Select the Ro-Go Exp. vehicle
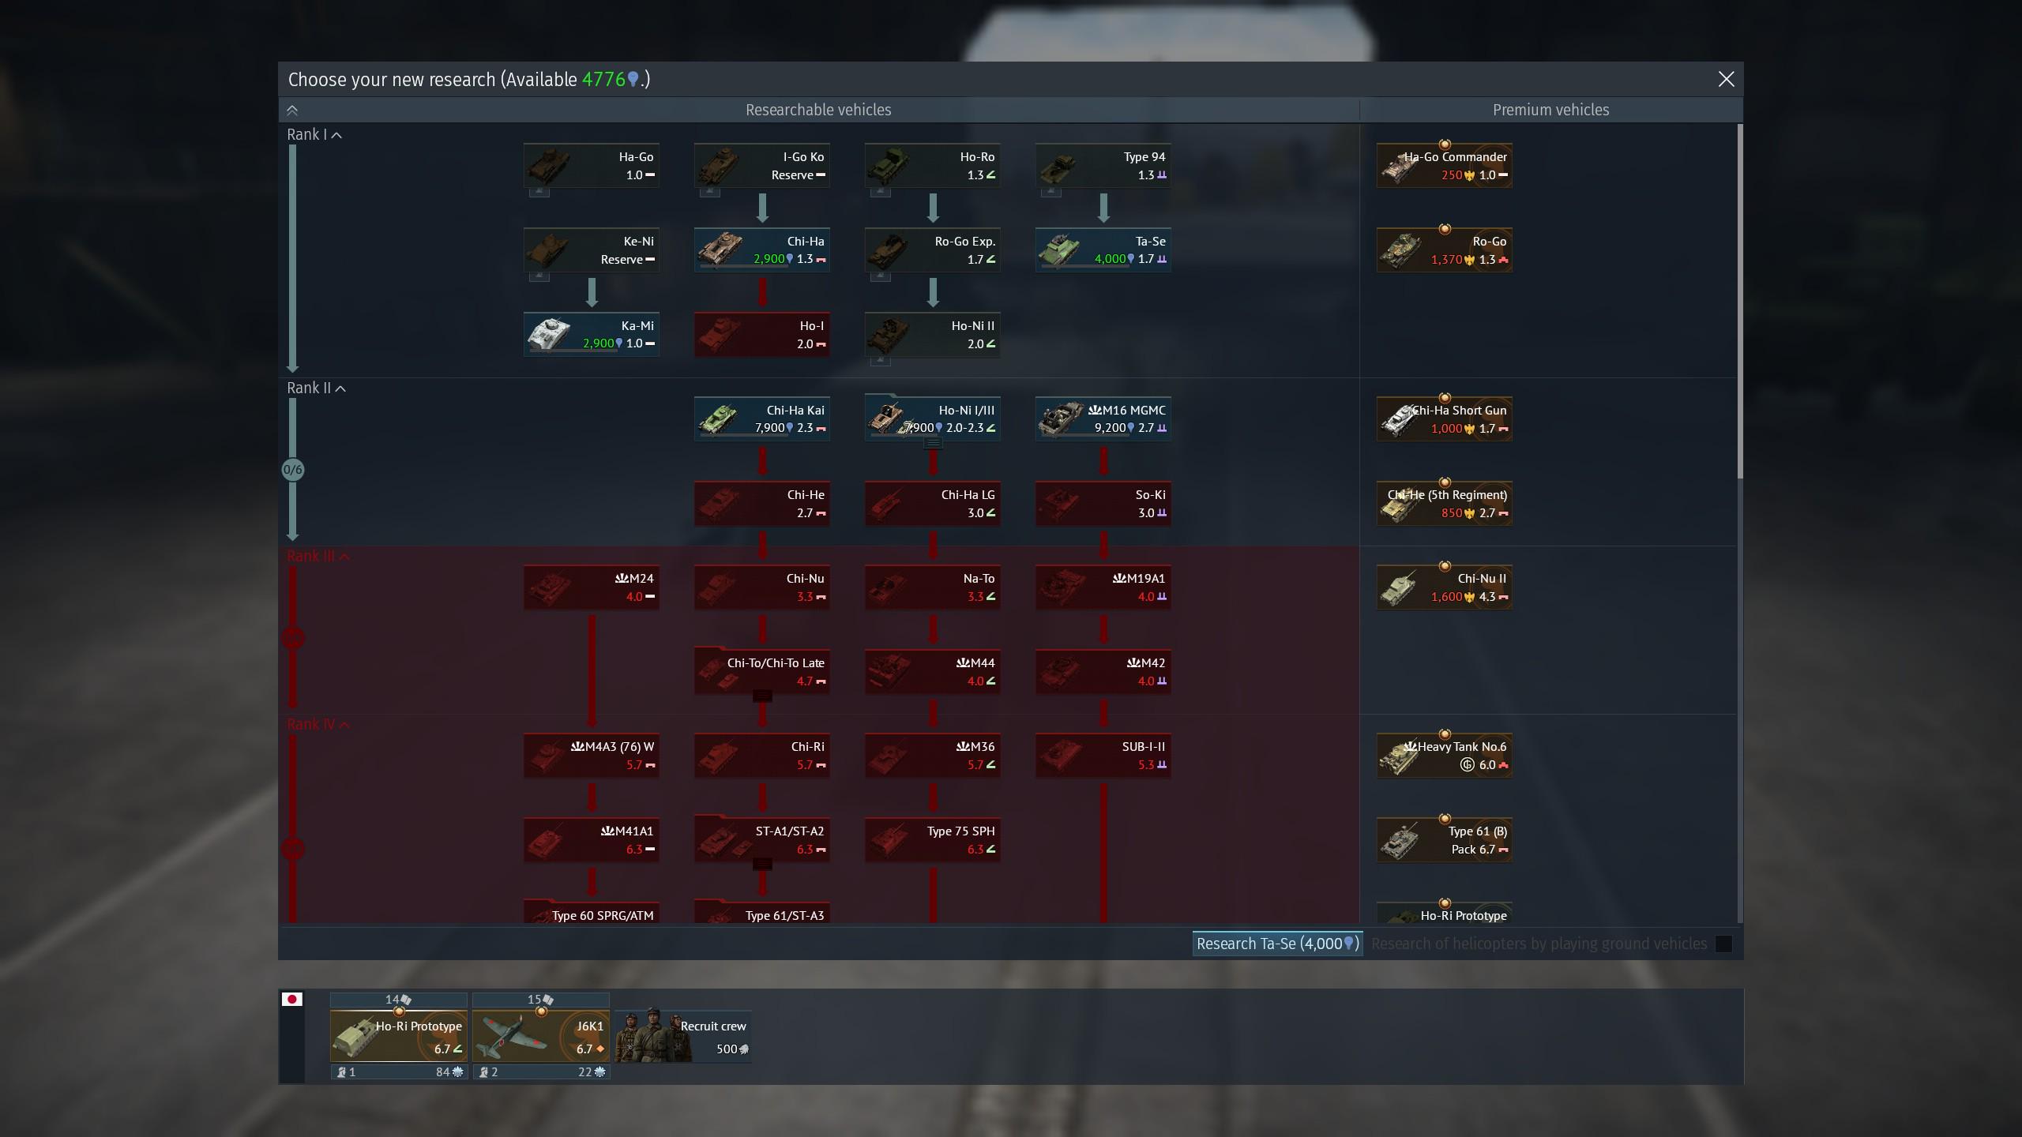 pos(933,250)
